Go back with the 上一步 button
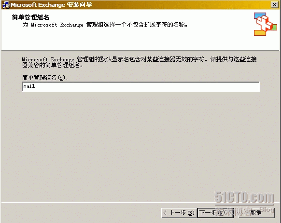This screenshot has width=281, height=223. (x=179, y=213)
